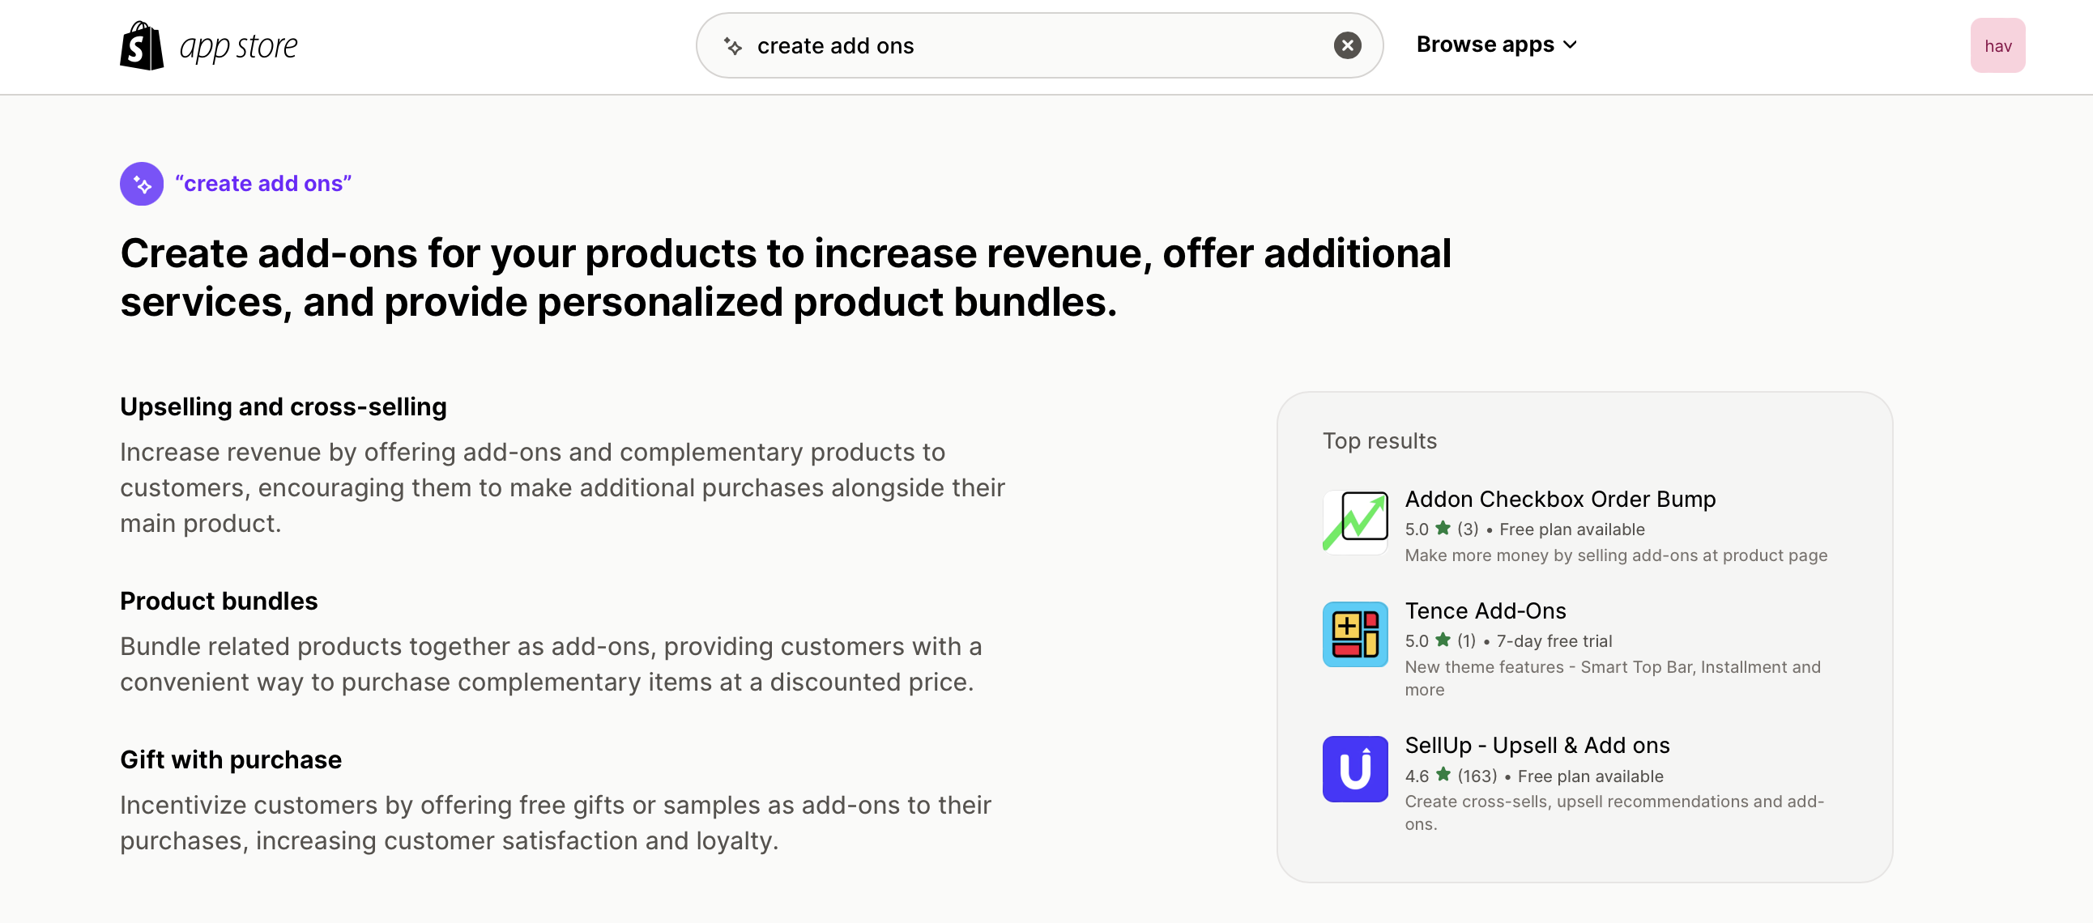Open the Tence Add-Ons title link
This screenshot has width=2093, height=923.
(x=1486, y=611)
